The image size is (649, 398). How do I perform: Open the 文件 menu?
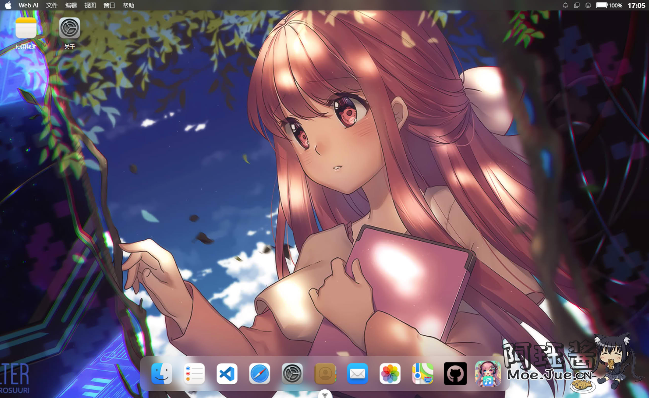coord(52,5)
